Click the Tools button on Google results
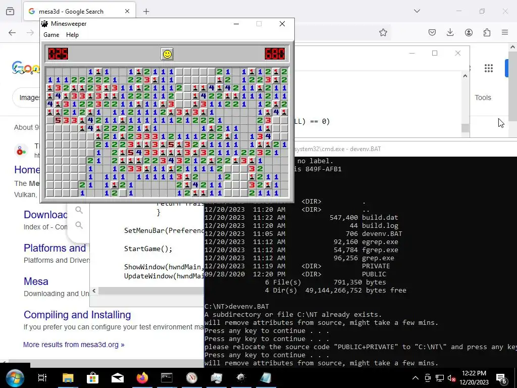This screenshot has height=388, width=517. [x=483, y=98]
